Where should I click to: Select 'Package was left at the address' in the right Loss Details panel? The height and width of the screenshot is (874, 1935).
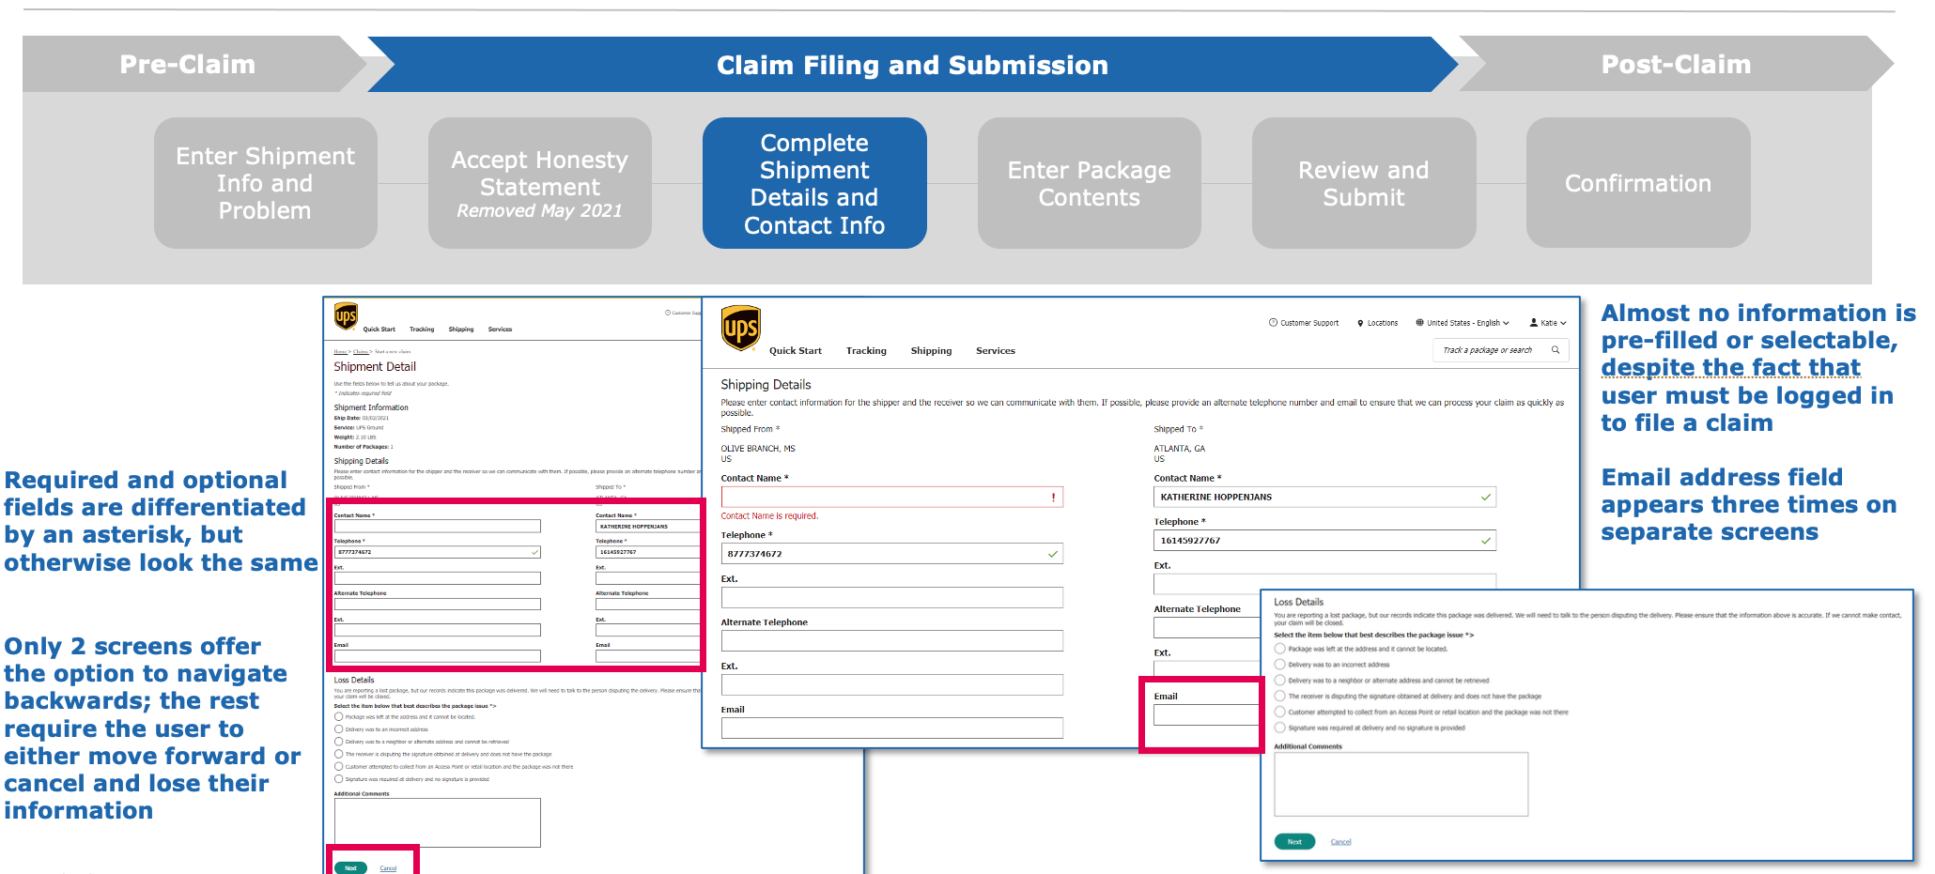click(x=1279, y=649)
